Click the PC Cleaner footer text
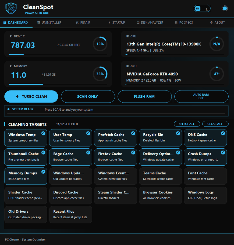234x245 pixels. tap(25, 240)
